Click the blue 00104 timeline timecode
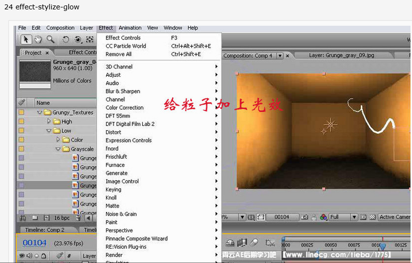 click(35, 243)
